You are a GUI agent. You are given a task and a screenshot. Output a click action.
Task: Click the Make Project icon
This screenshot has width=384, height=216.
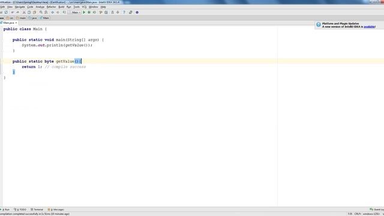(64, 12)
